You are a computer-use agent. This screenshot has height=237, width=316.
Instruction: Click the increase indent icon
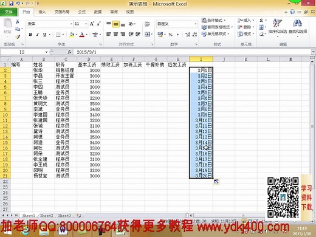click(138, 34)
